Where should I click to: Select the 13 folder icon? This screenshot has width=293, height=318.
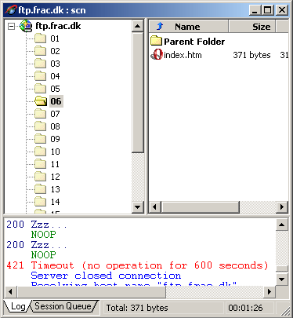pos(40,189)
